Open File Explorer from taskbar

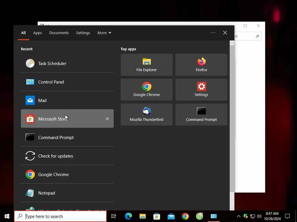pos(143,216)
